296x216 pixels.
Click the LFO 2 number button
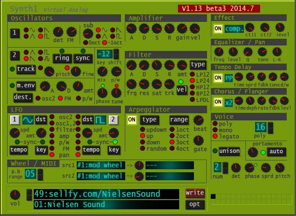tap(113, 120)
